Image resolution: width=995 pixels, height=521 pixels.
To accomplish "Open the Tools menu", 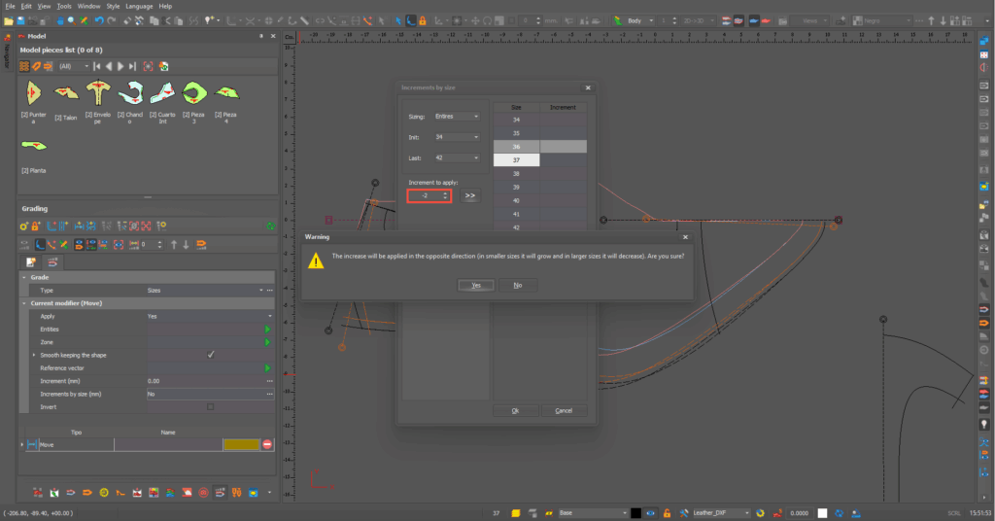I will (64, 6).
